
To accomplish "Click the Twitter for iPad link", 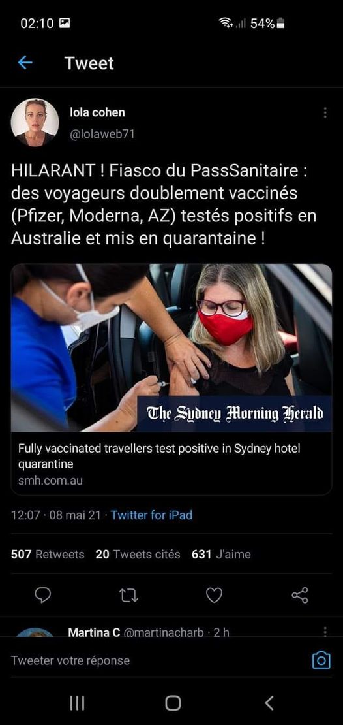I will click(x=151, y=515).
